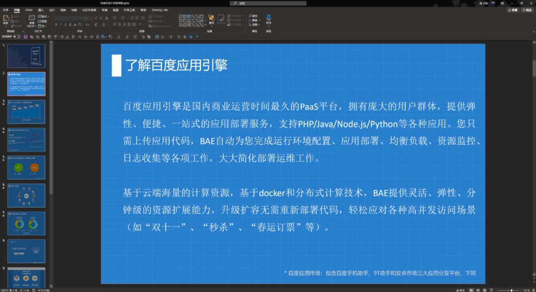Image resolution: width=536 pixels, height=292 pixels.
Task: Start slideshow from status bar icon
Action: coord(491,291)
